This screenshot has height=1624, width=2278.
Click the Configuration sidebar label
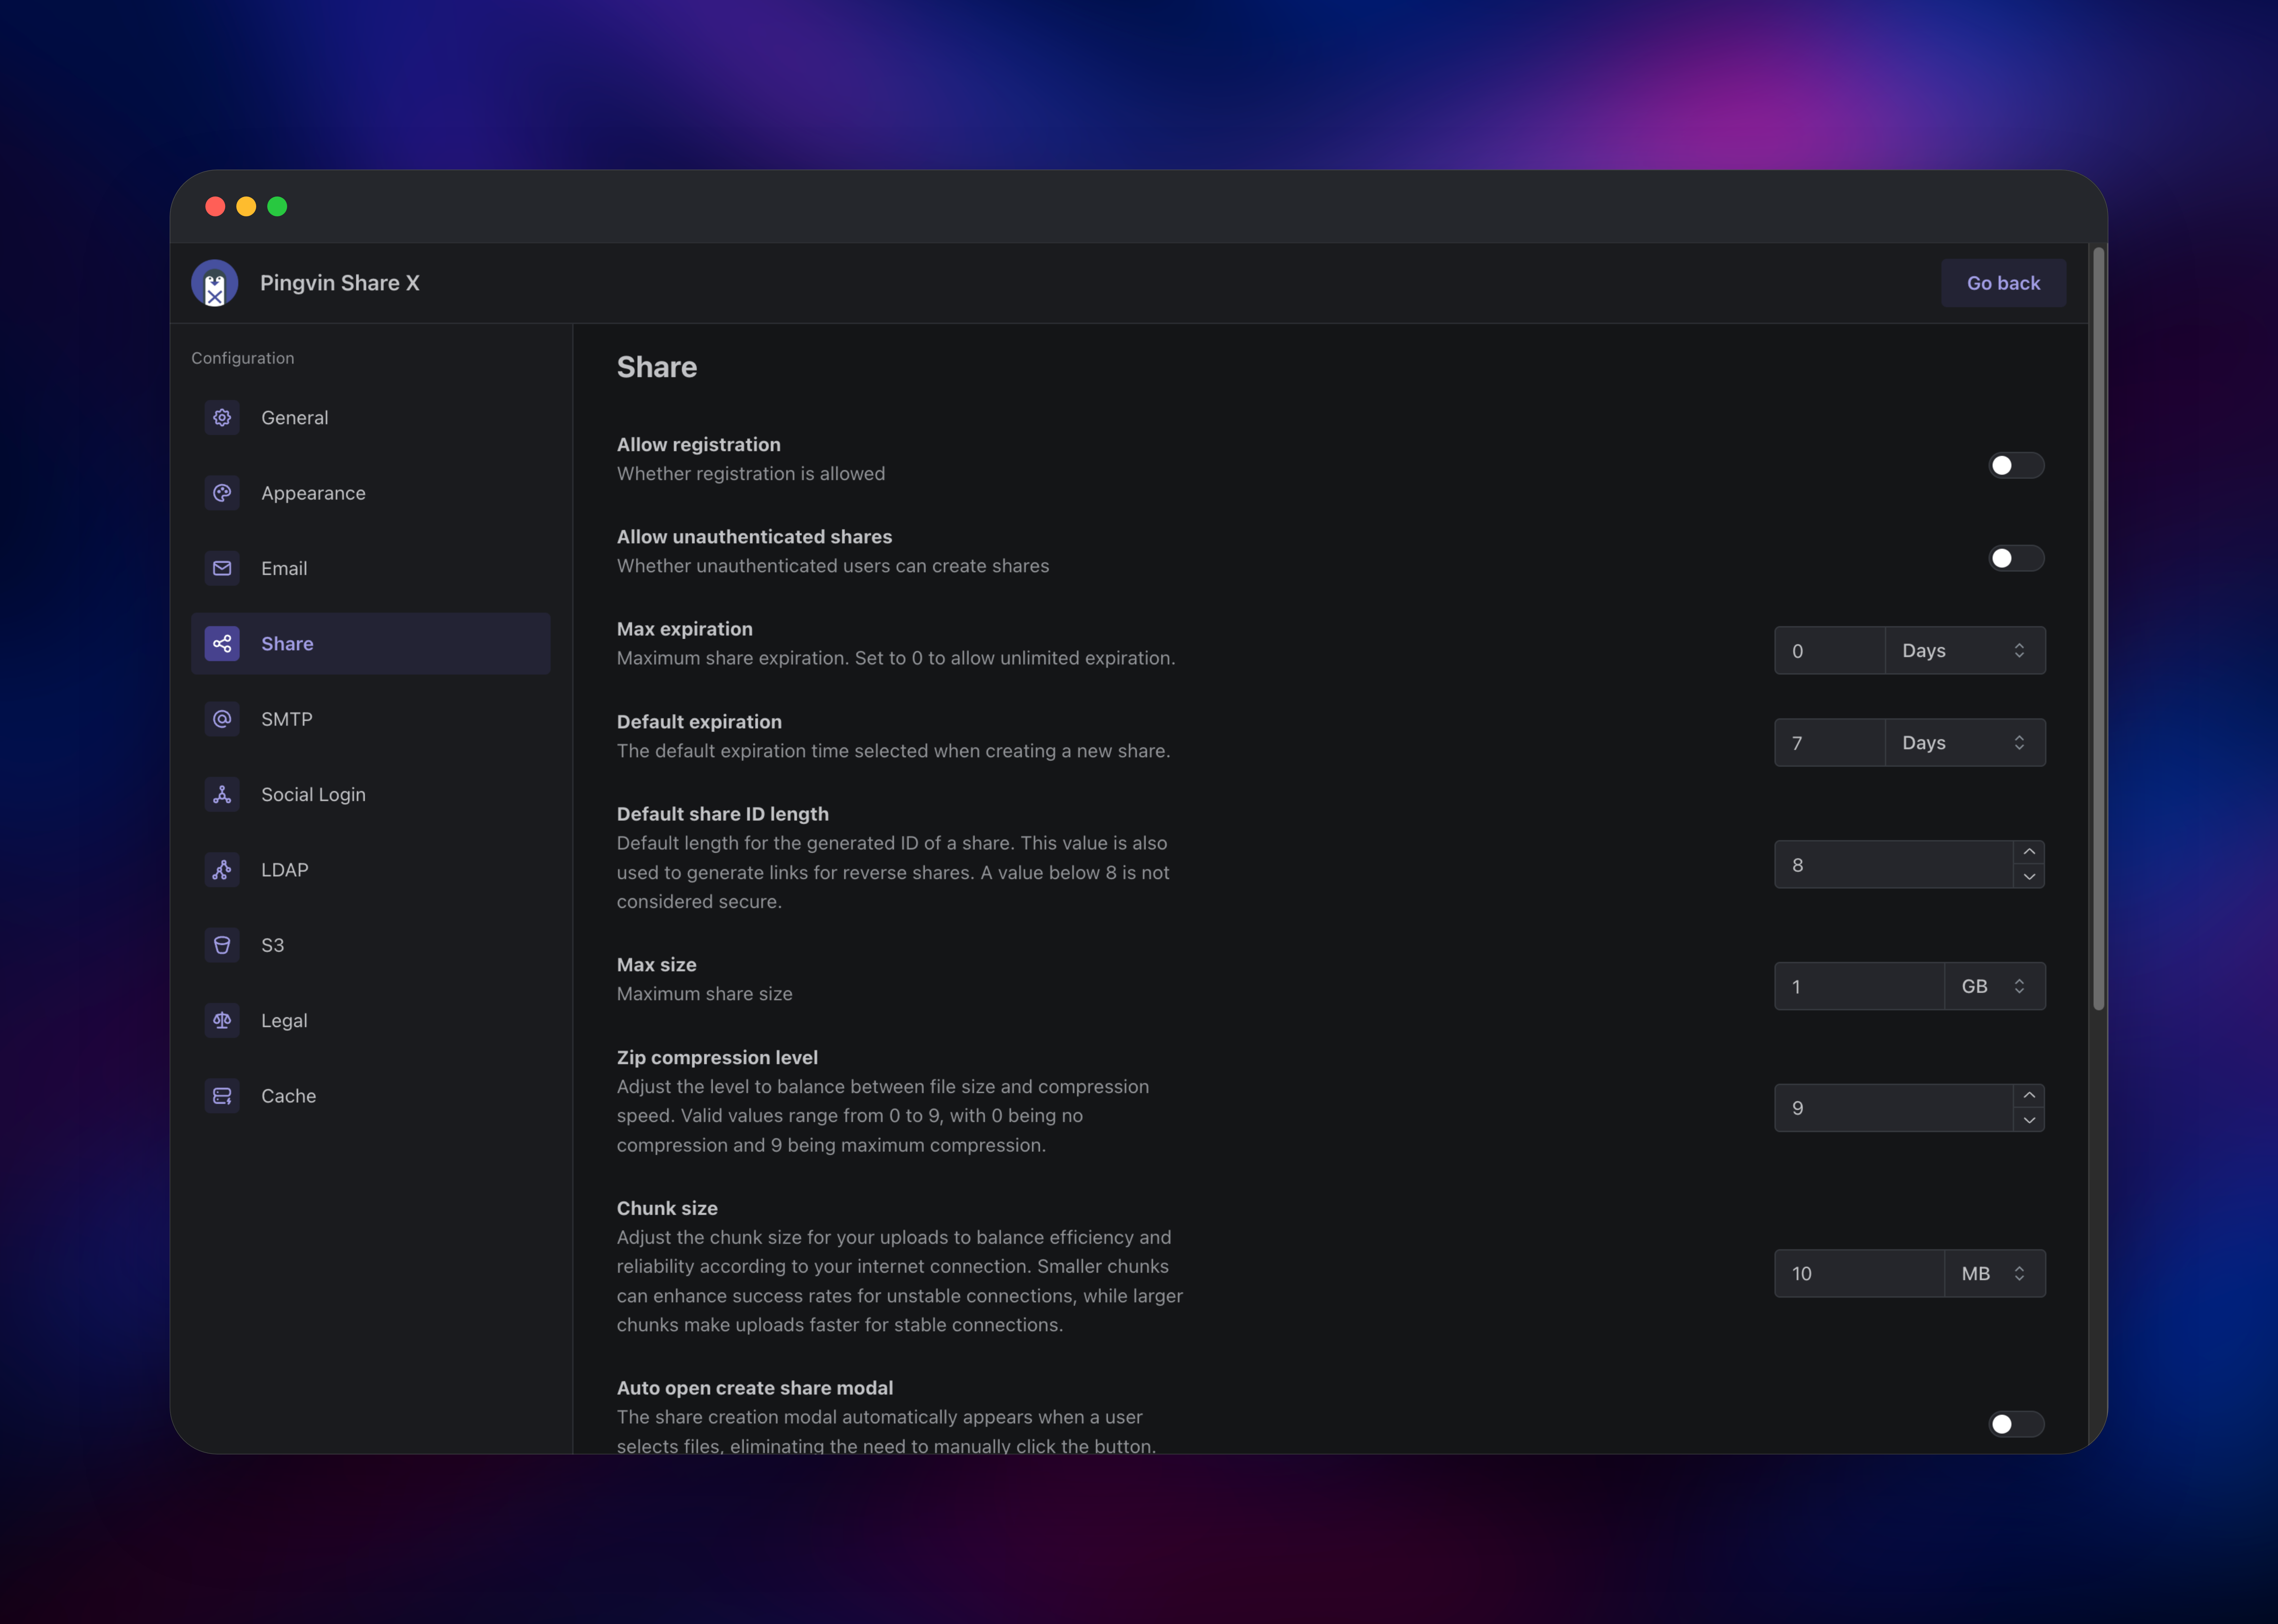click(243, 358)
